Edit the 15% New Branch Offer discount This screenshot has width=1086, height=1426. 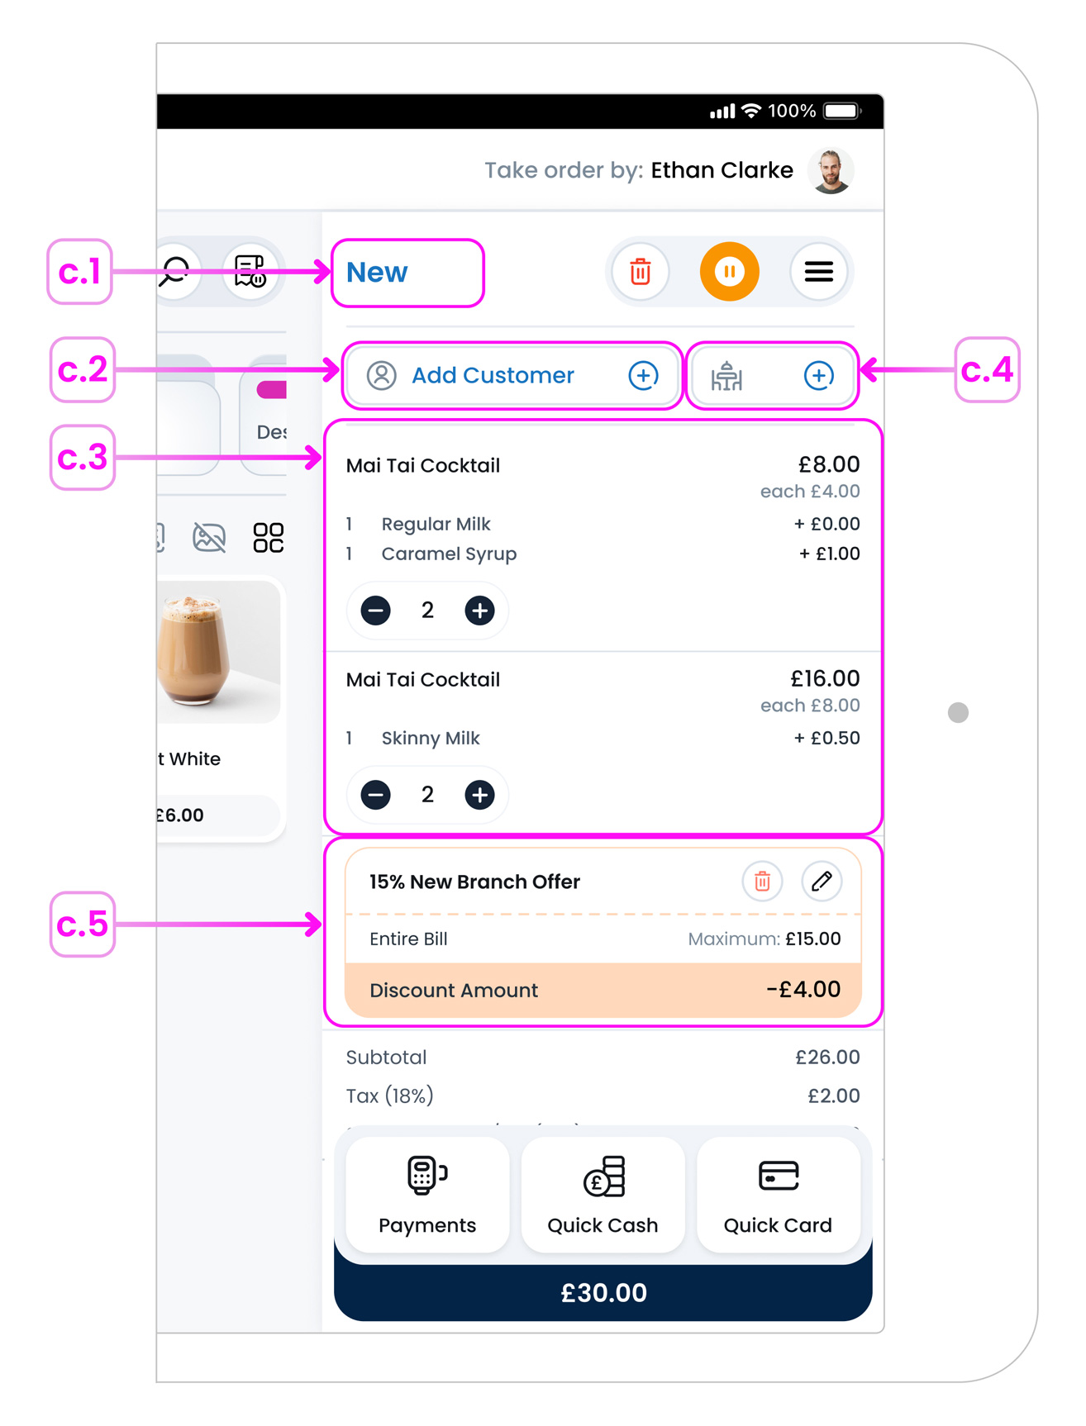click(x=822, y=882)
